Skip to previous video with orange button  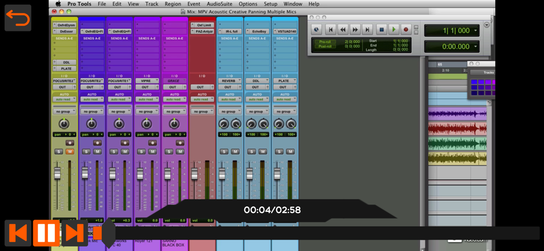click(x=18, y=233)
